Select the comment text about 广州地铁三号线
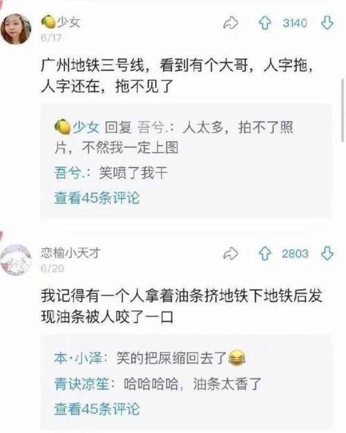Viewport: 346px width, 433px height. click(x=177, y=76)
